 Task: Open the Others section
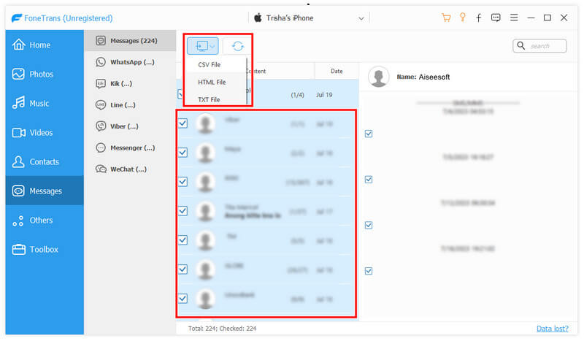[45, 220]
